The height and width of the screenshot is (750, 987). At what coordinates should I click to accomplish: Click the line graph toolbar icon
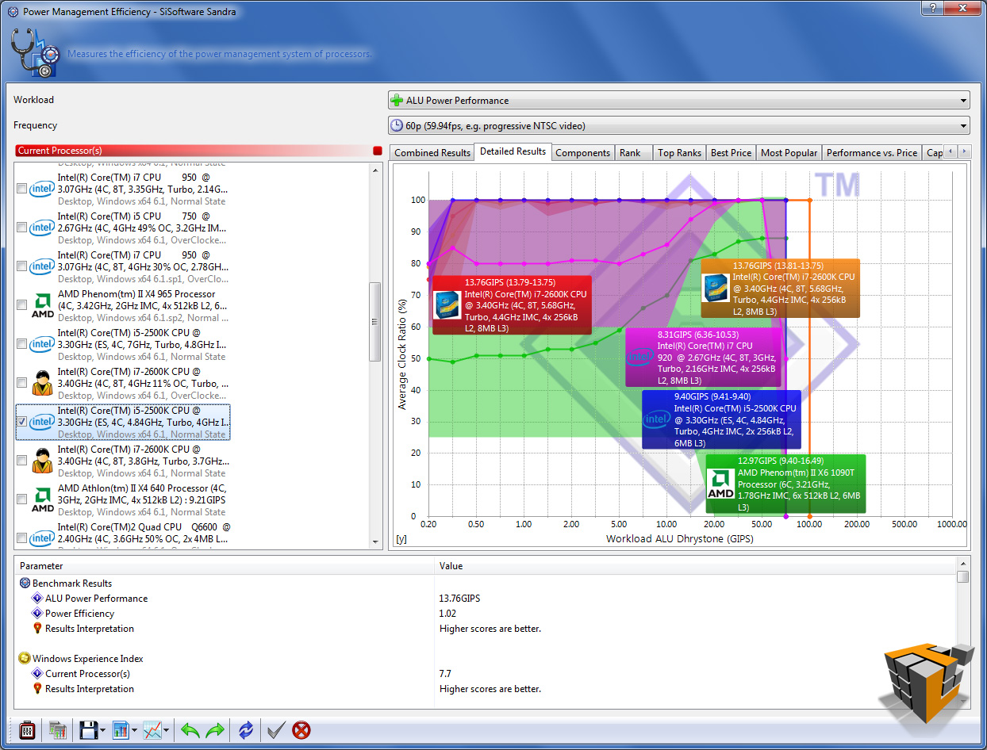pyautogui.click(x=152, y=730)
